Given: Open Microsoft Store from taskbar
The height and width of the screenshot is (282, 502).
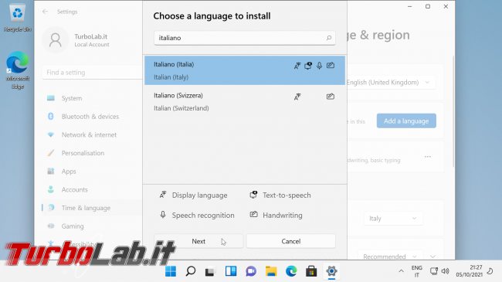Looking at the screenshot, I should [x=311, y=271].
